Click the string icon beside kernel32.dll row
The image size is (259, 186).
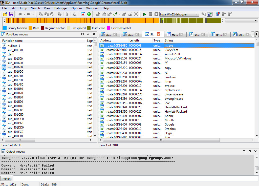coord(102,54)
